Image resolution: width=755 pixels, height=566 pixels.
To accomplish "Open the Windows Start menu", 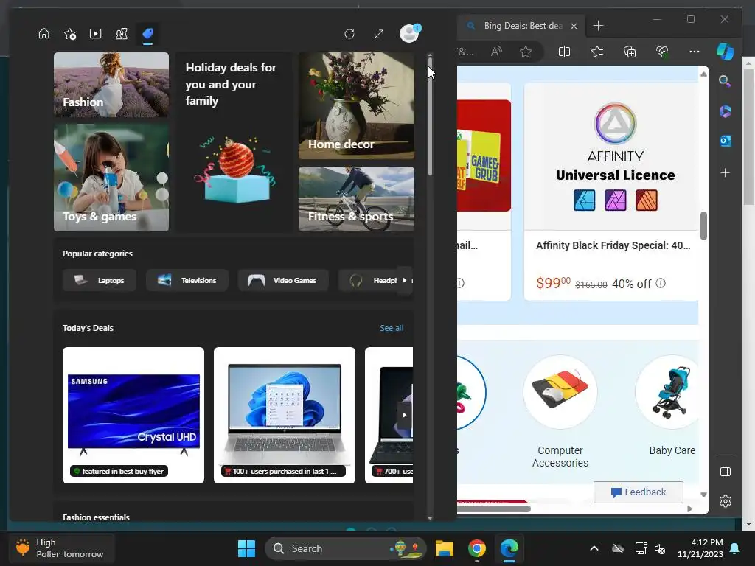I will (246, 548).
